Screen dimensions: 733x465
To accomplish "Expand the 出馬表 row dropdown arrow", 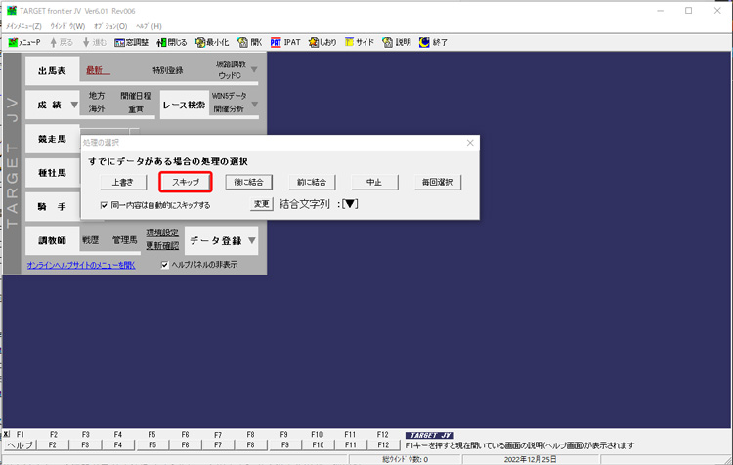I will pyautogui.click(x=253, y=70).
